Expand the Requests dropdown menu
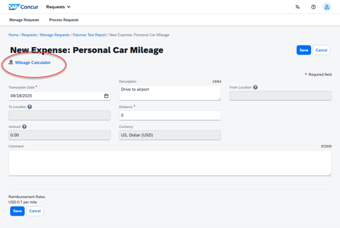340x228 pixels. click(58, 7)
